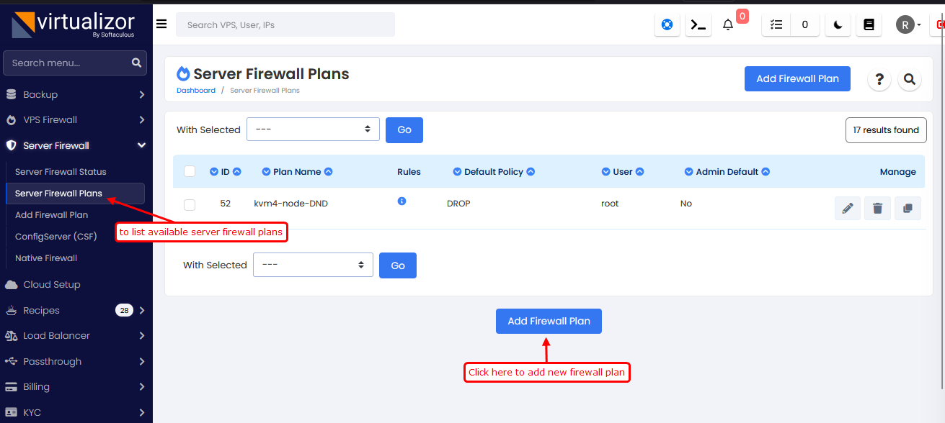Open the notifications bell icon
This screenshot has width=945, height=423.
(x=728, y=24)
